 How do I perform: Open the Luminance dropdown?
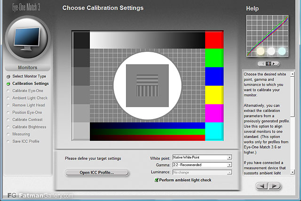point(229,173)
